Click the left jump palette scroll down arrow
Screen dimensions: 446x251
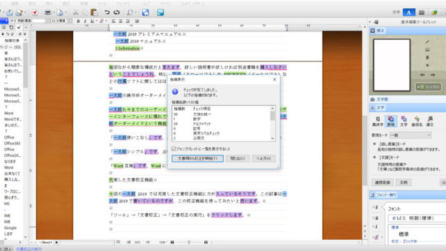[x=25, y=237]
